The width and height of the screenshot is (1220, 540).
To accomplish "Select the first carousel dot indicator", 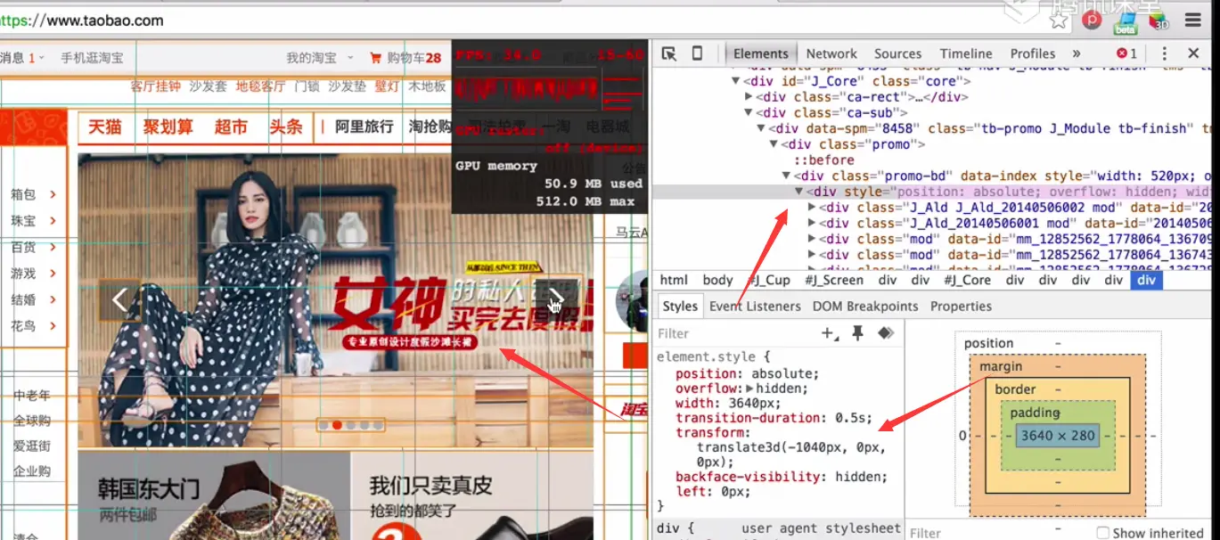I will click(x=323, y=425).
